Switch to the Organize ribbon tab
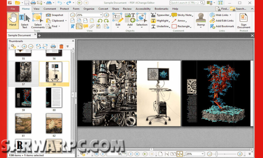 (x=89, y=9)
